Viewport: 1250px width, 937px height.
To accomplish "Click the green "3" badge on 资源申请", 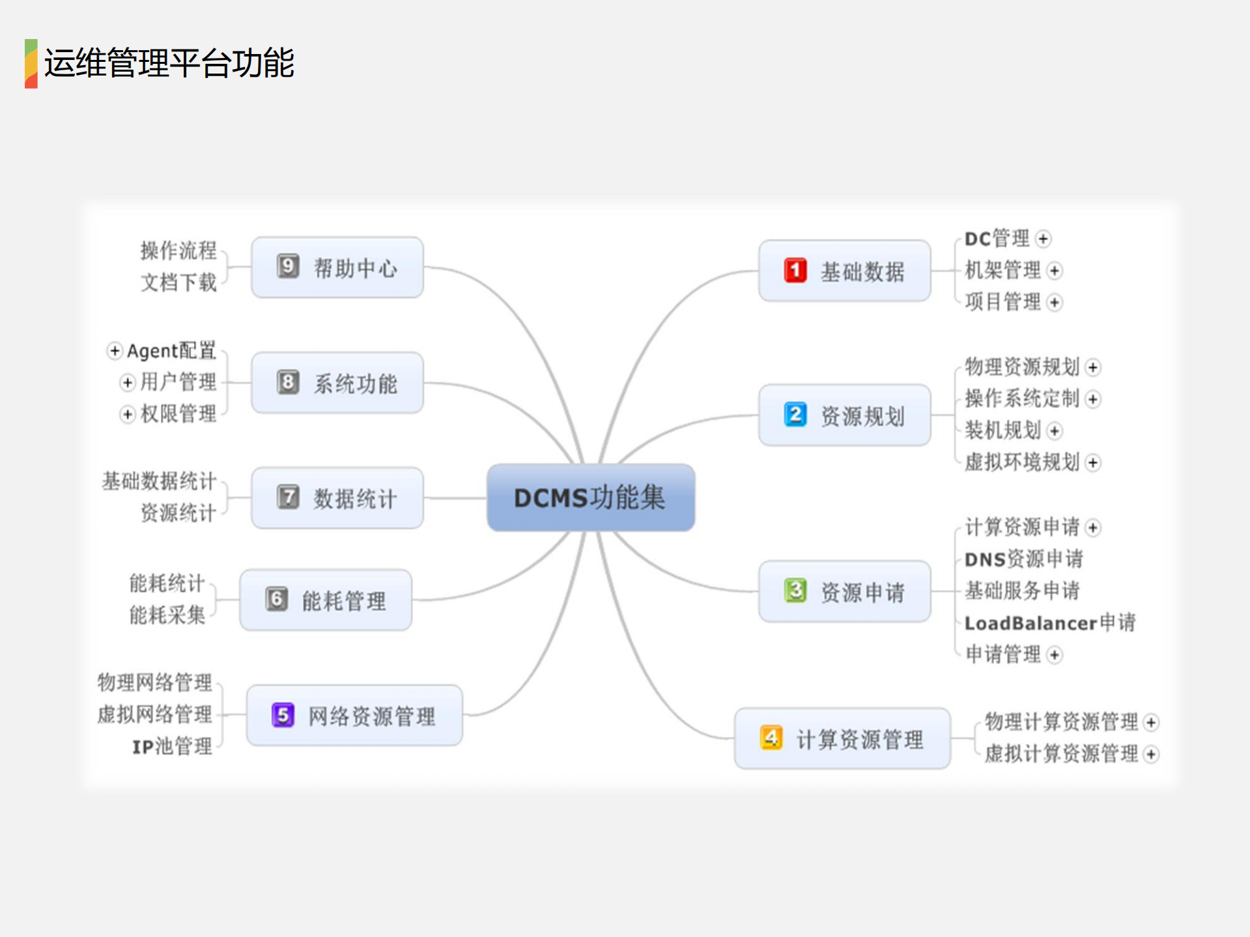I will click(x=796, y=591).
